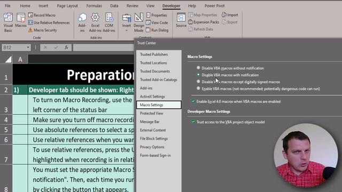Click cell 'Use absolute references to select'
The width and height of the screenshot is (342, 192).
tap(81, 130)
